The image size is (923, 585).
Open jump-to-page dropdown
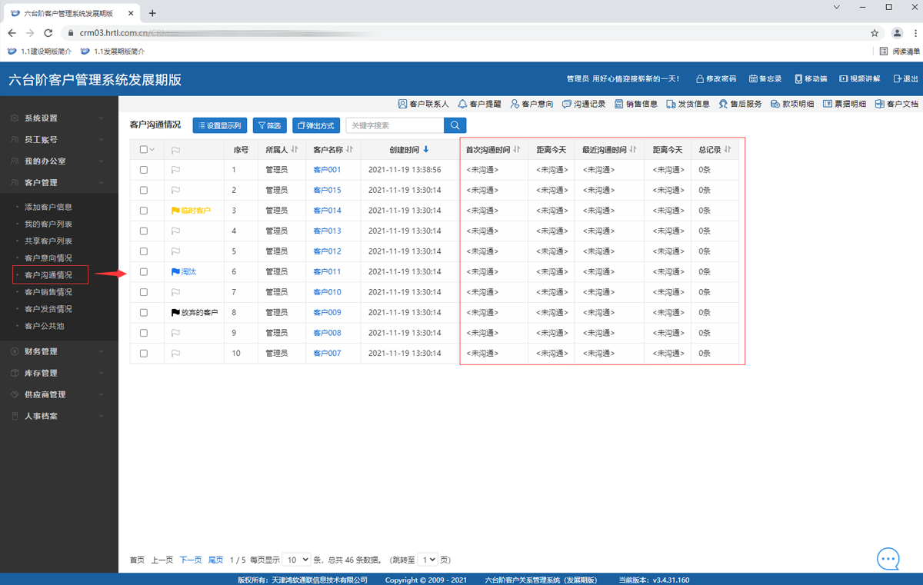(x=428, y=560)
